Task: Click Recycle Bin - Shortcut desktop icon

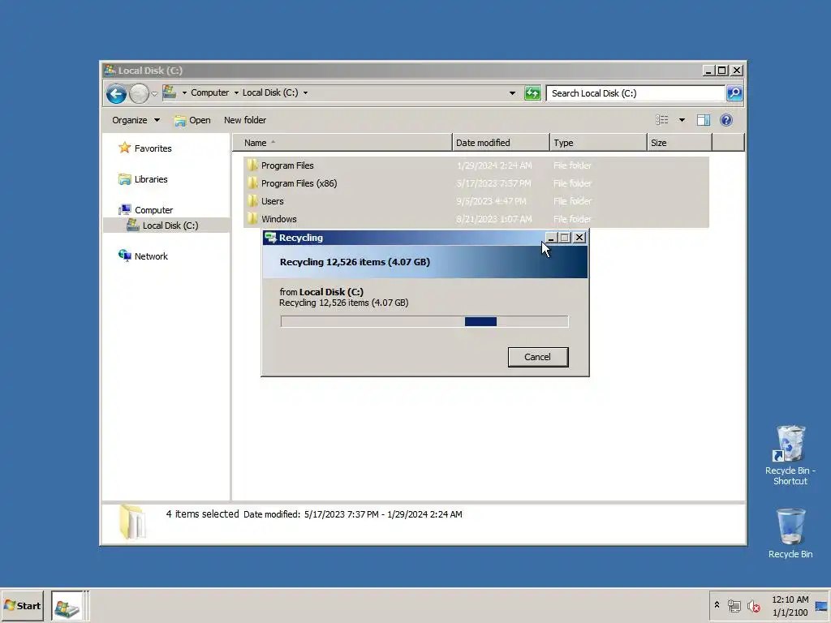Action: 790,456
